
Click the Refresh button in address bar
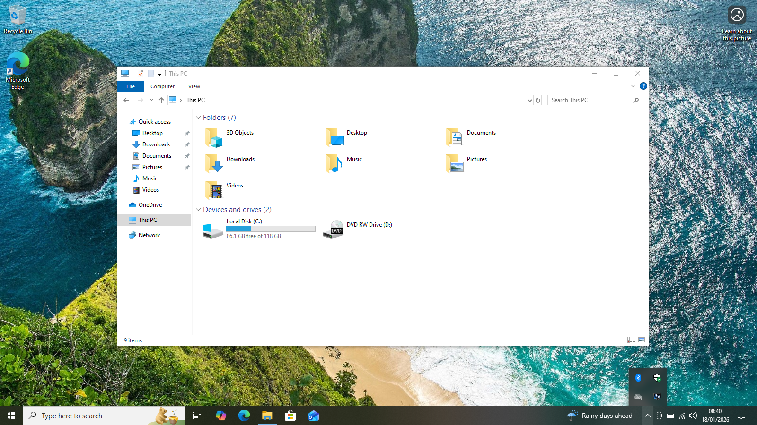pos(538,100)
